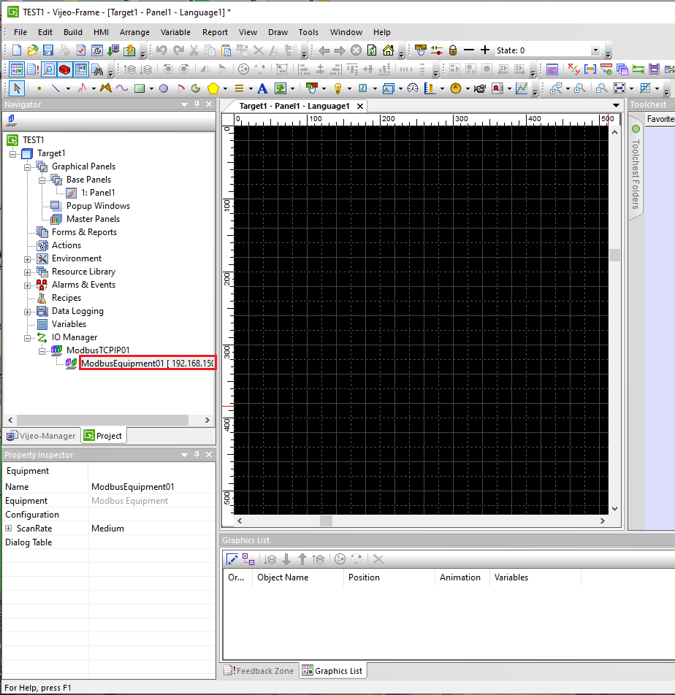The width and height of the screenshot is (675, 695).
Task: Collapse the IO Manager tree node
Action: [x=28, y=338]
